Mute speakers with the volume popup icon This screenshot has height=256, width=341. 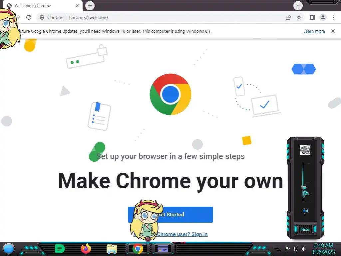click(x=305, y=211)
